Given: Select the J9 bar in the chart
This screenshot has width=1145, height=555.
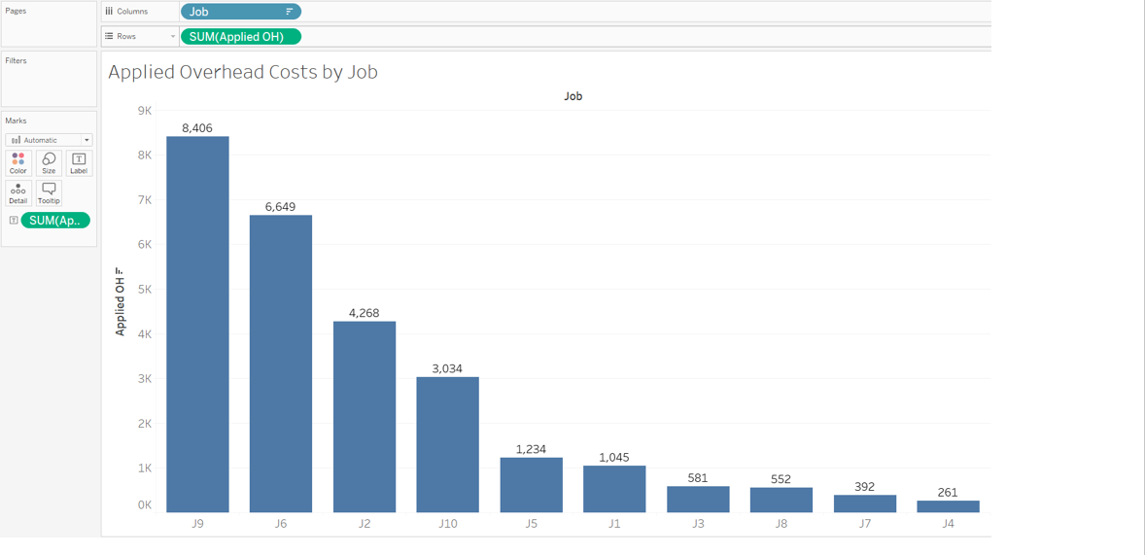Looking at the screenshot, I should pyautogui.click(x=197, y=324).
